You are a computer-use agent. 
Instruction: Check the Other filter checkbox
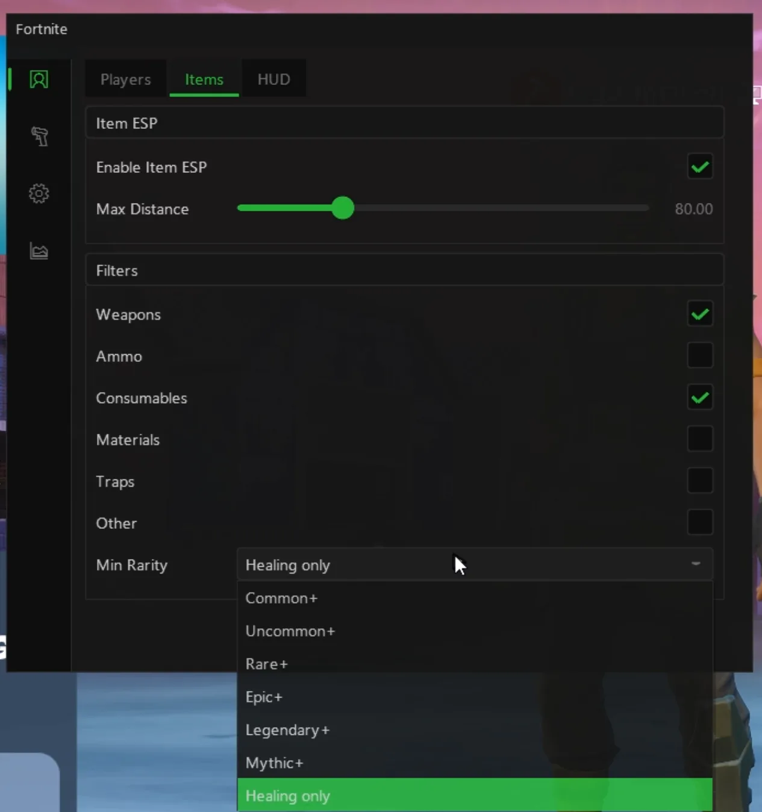pos(700,522)
